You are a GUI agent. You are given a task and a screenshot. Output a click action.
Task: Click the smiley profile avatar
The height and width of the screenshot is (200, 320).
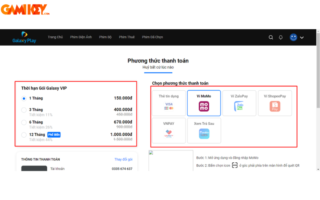[x=294, y=37]
